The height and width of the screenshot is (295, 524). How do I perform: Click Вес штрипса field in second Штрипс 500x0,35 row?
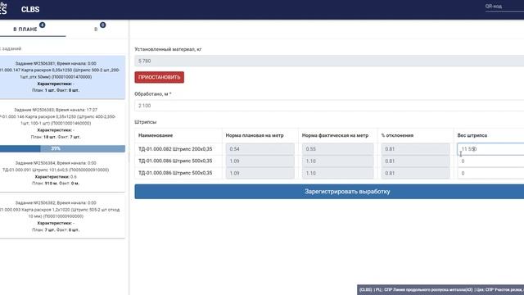490,161
